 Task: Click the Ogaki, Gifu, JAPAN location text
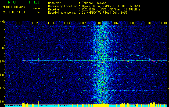coord(111,6)
